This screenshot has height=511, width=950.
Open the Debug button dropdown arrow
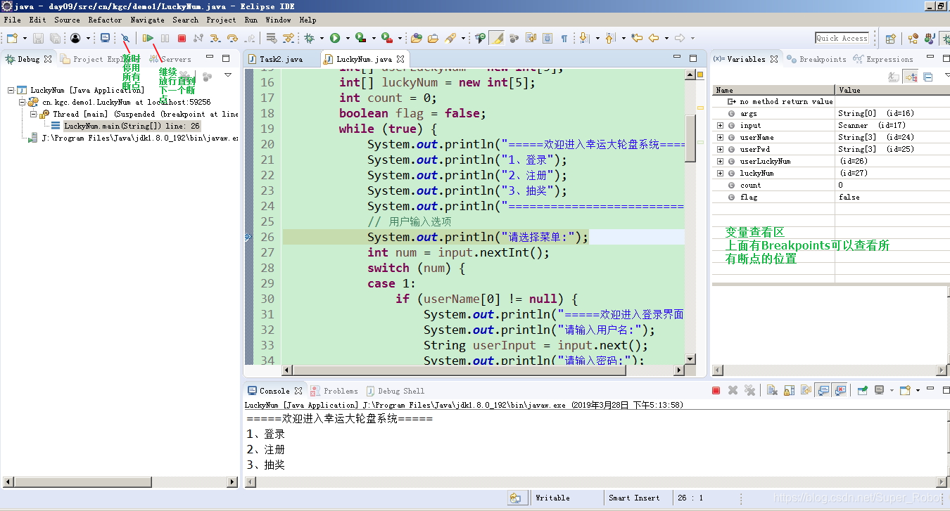point(322,38)
